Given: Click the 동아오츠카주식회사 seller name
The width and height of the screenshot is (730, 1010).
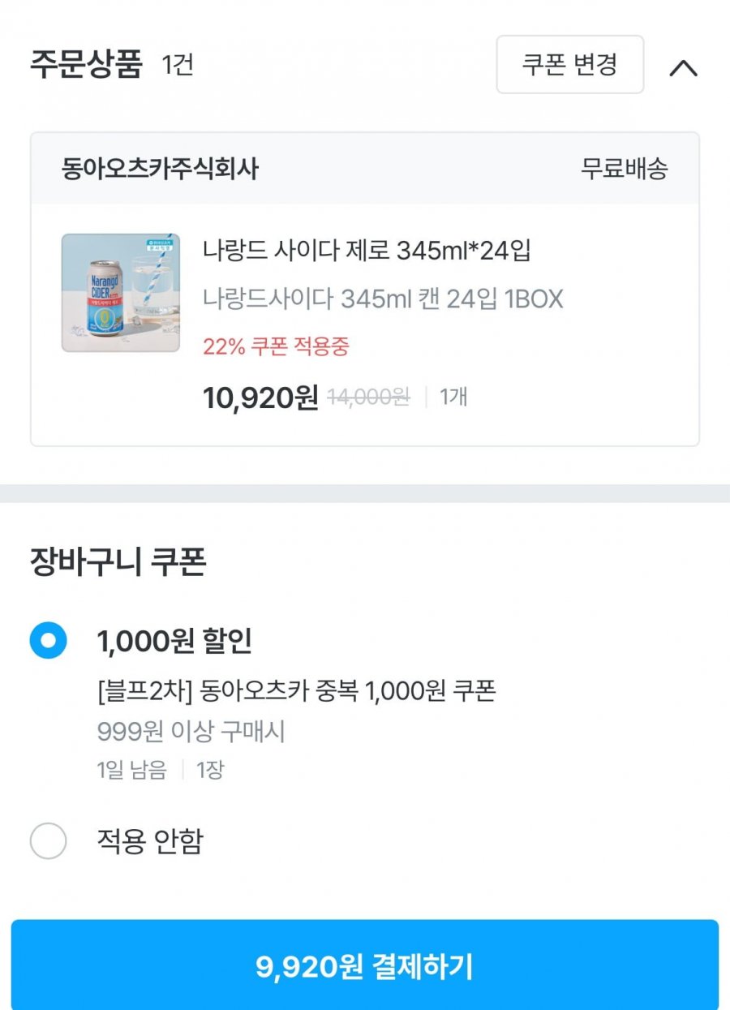Looking at the screenshot, I should click(160, 169).
